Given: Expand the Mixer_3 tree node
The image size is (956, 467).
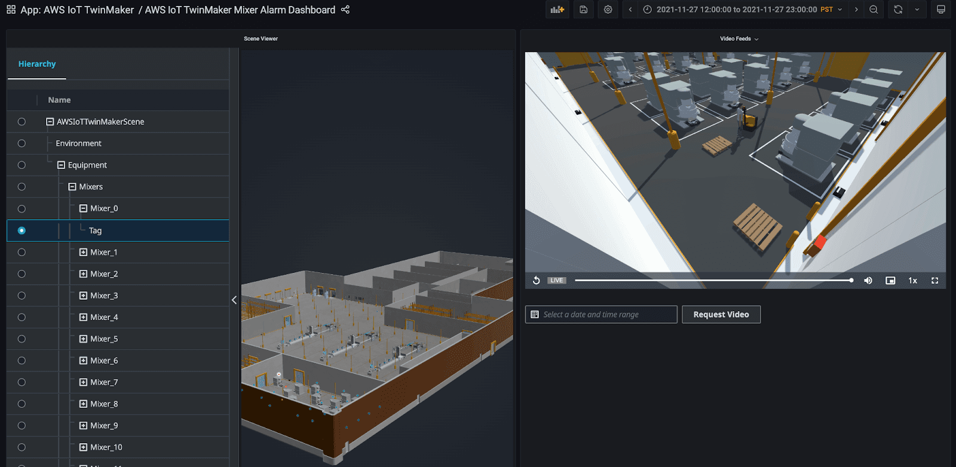Looking at the screenshot, I should tap(83, 296).
